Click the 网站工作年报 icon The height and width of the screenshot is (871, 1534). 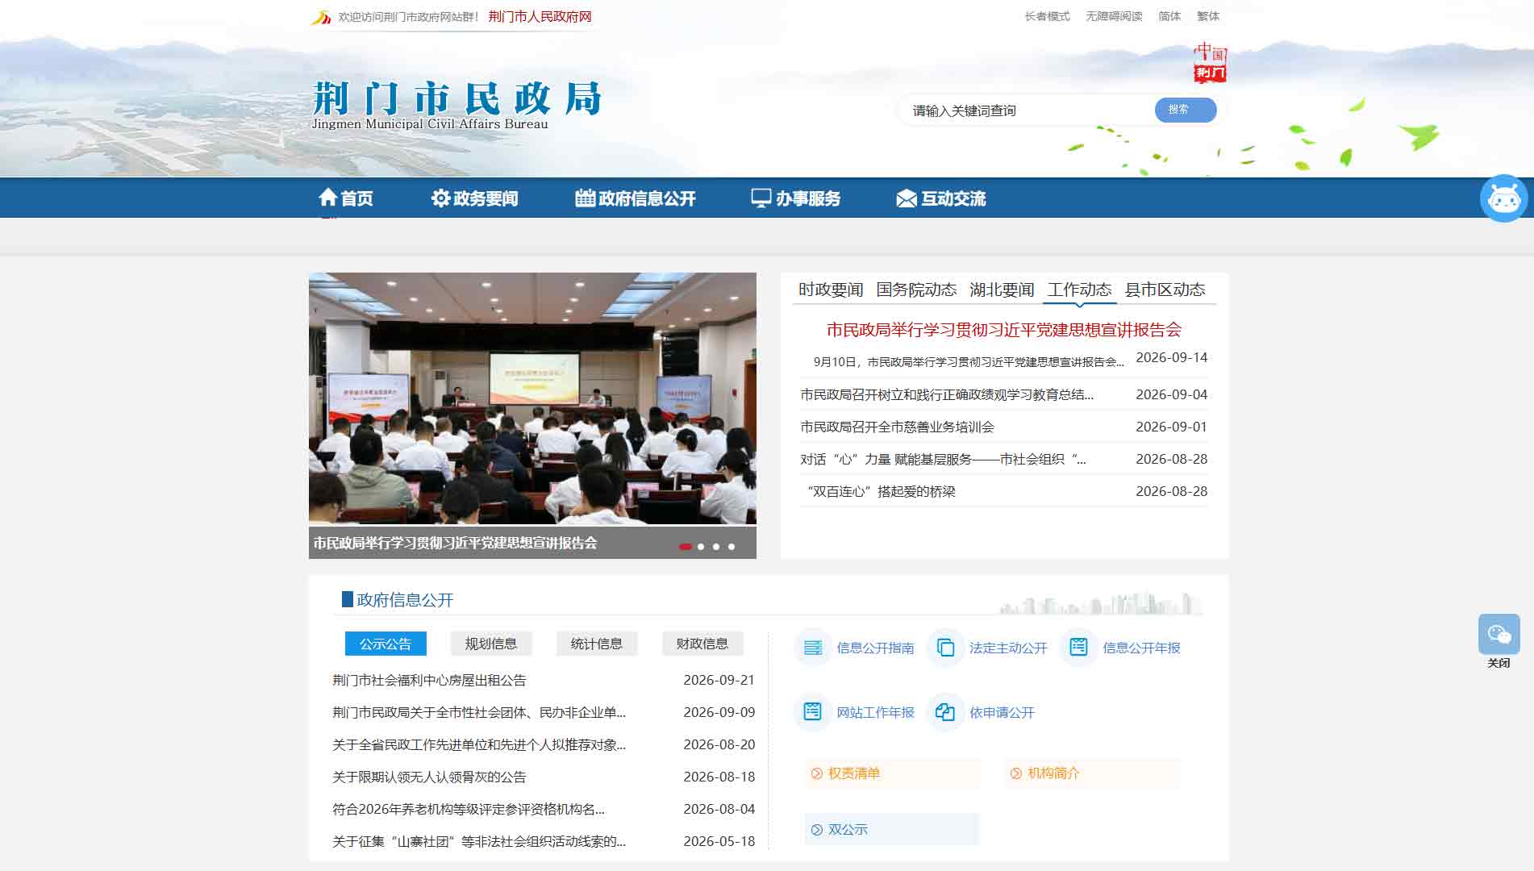[813, 712]
